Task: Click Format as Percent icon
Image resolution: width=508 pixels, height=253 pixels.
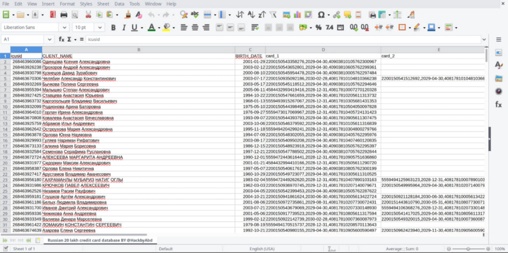Action: pos(318,27)
